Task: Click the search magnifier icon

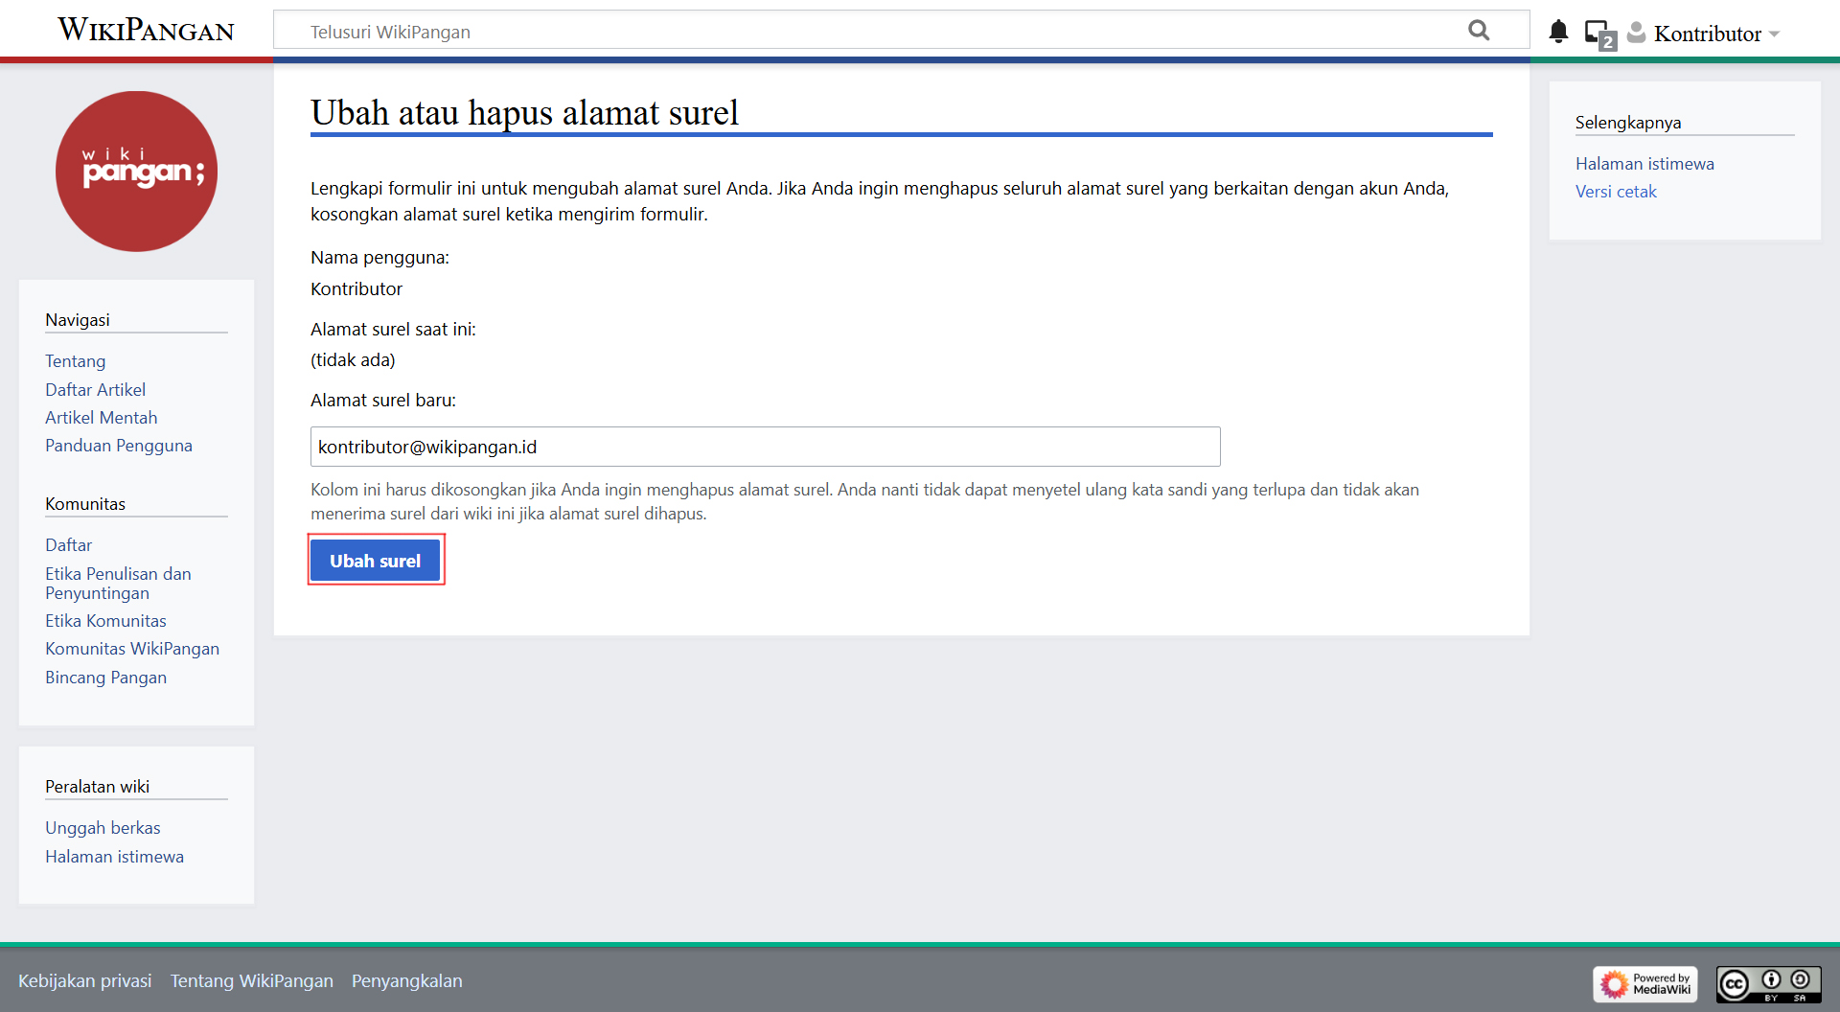Action: 1479,31
